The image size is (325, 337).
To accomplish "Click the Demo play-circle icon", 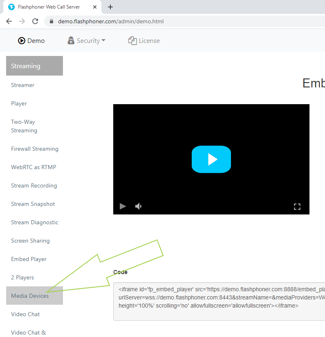I will tap(22, 40).
